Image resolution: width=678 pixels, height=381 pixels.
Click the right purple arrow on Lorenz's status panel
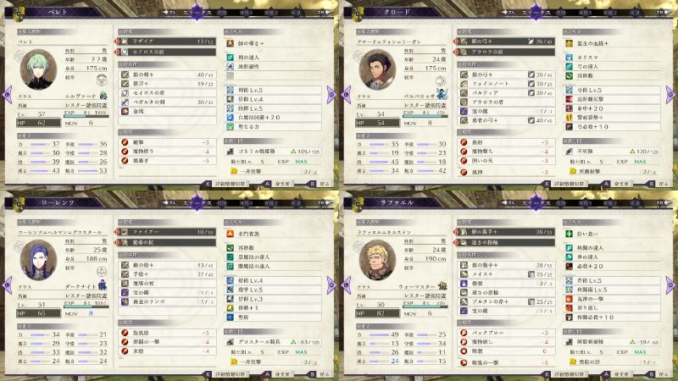pos(331,285)
